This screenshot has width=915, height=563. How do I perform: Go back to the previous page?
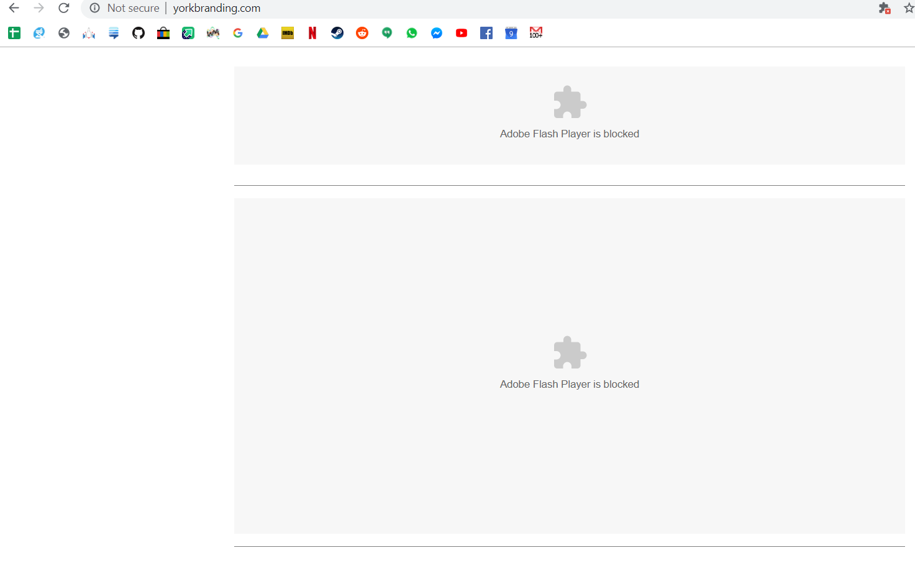click(x=14, y=8)
